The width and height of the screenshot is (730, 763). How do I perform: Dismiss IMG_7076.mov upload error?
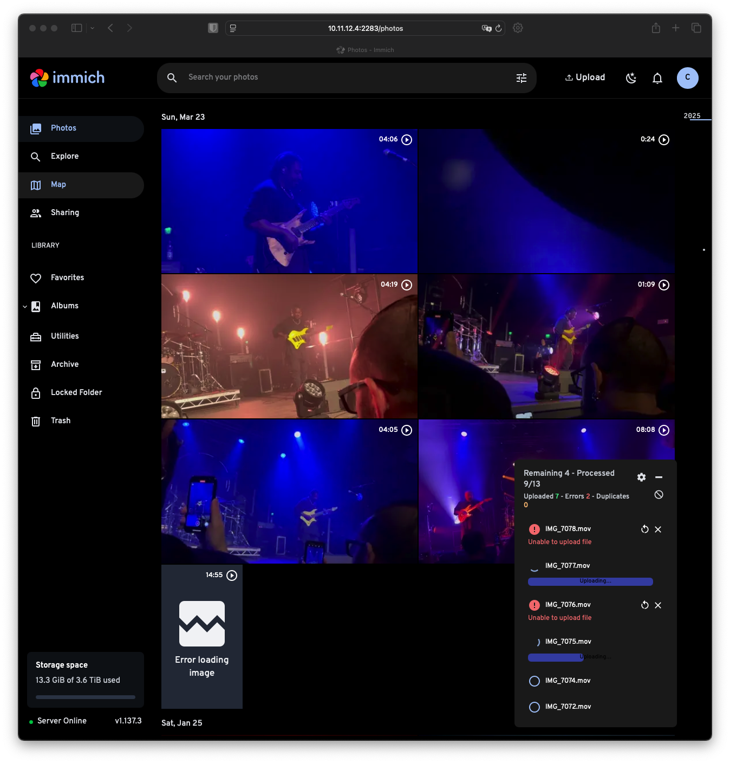(x=658, y=605)
